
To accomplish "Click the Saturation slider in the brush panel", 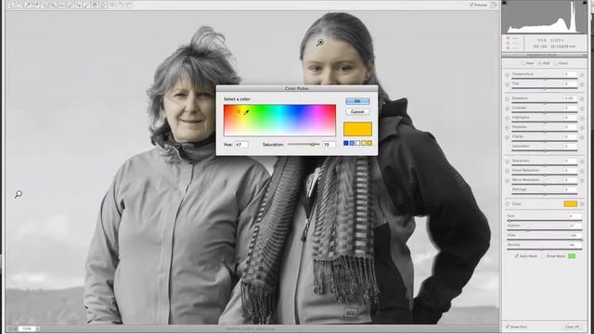I will 545,150.
